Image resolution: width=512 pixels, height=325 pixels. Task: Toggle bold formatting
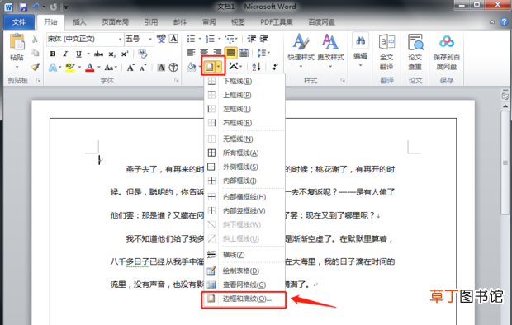(53, 54)
